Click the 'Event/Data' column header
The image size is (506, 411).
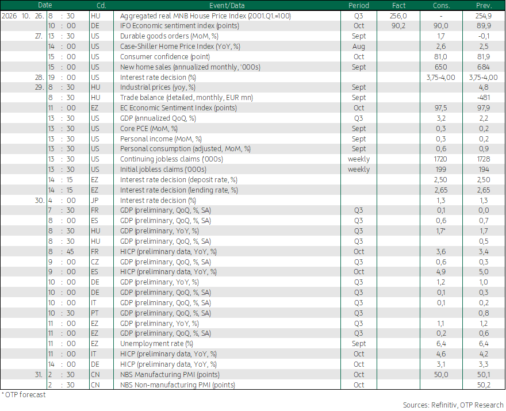pyautogui.click(x=227, y=6)
